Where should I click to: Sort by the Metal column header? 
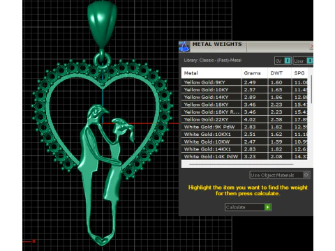click(x=211, y=73)
